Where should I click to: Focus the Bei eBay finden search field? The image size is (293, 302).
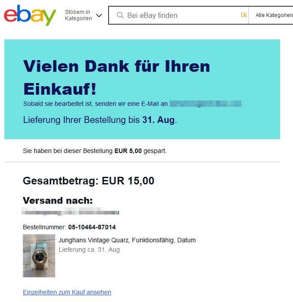tap(178, 15)
